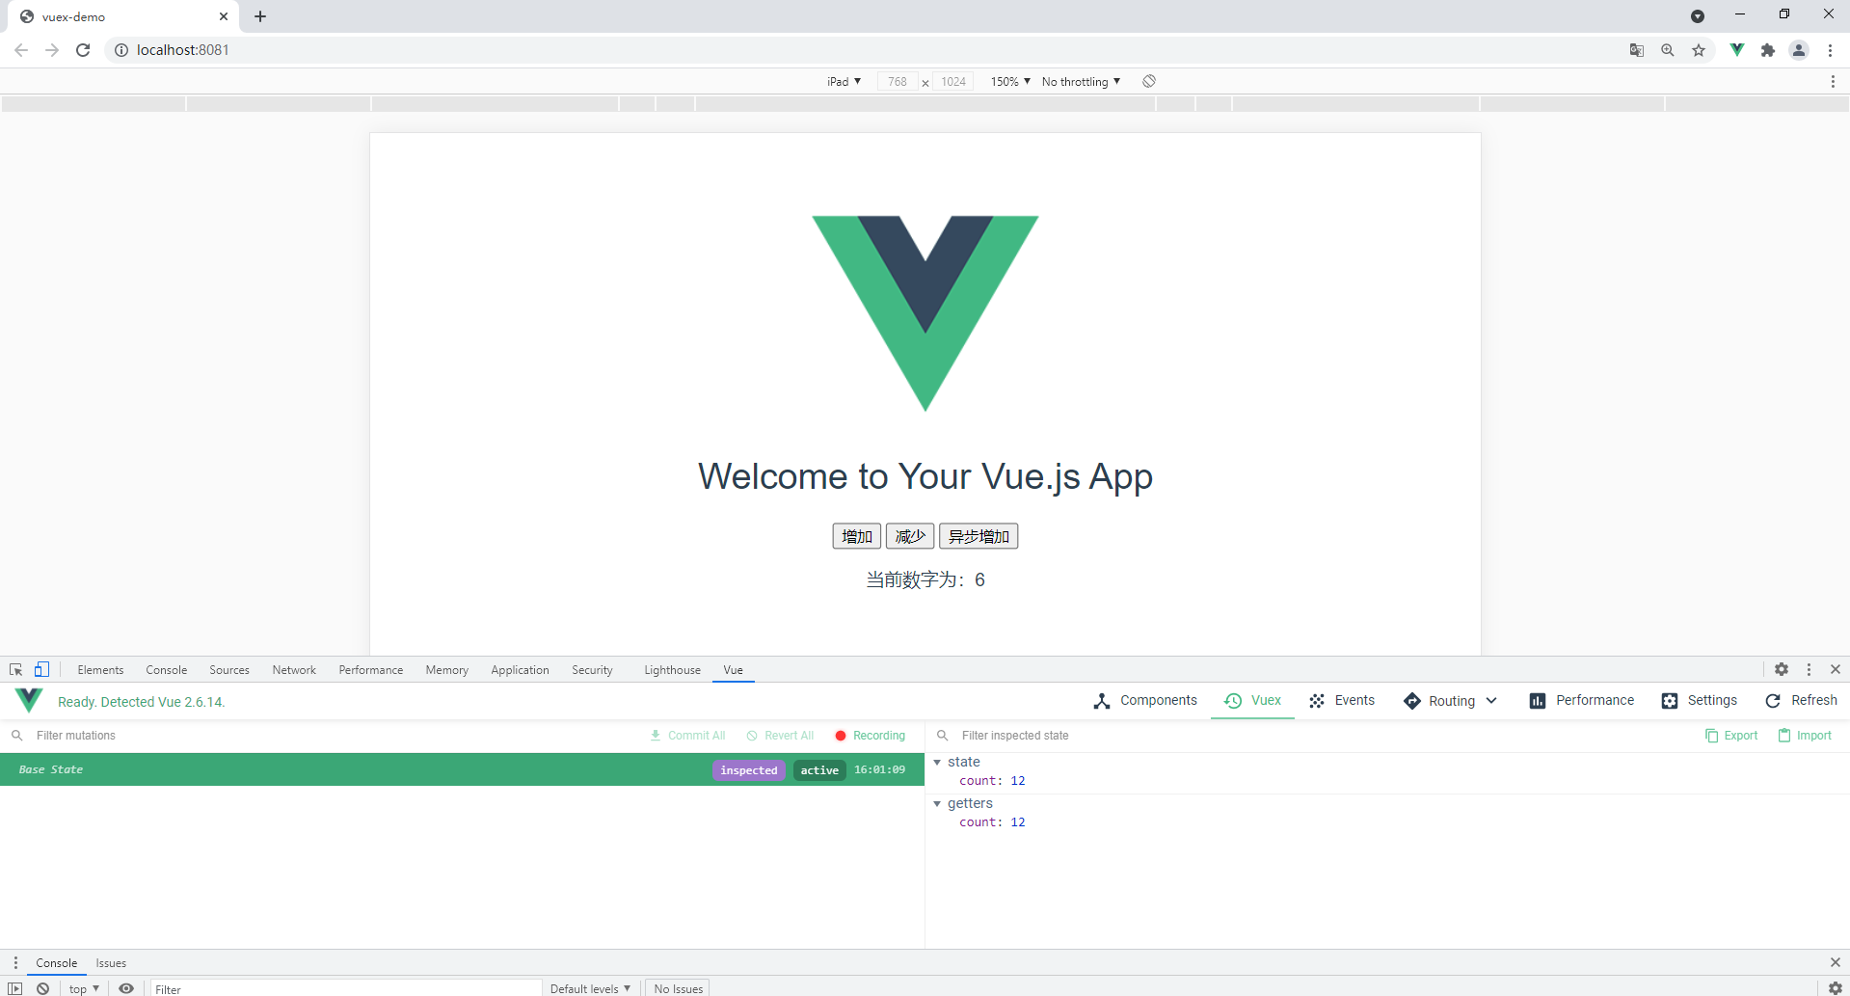
Task: Switch to the Sources tab
Action: pyautogui.click(x=229, y=670)
